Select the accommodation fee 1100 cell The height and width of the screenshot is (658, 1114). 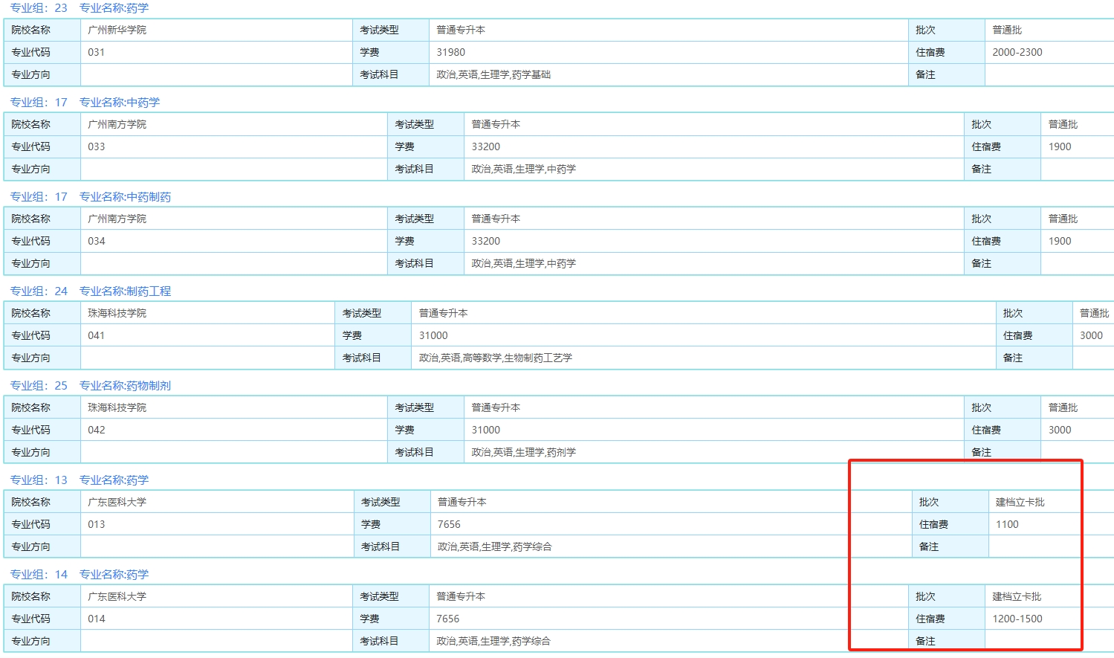click(x=1007, y=525)
